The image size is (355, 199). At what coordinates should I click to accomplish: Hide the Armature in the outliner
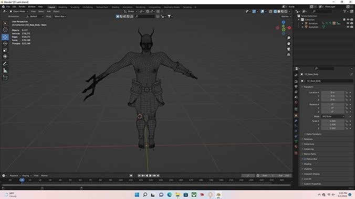click(x=348, y=23)
